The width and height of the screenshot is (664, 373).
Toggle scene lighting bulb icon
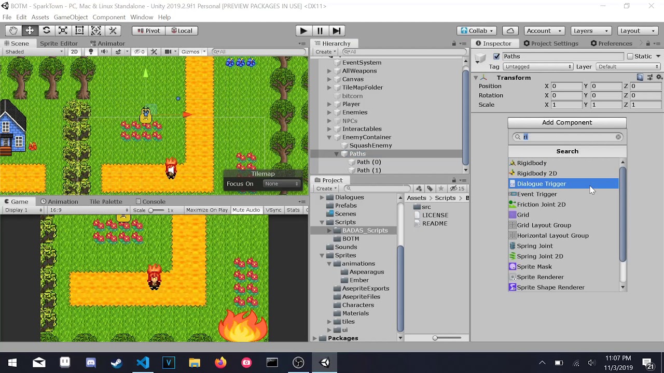pos(91,52)
